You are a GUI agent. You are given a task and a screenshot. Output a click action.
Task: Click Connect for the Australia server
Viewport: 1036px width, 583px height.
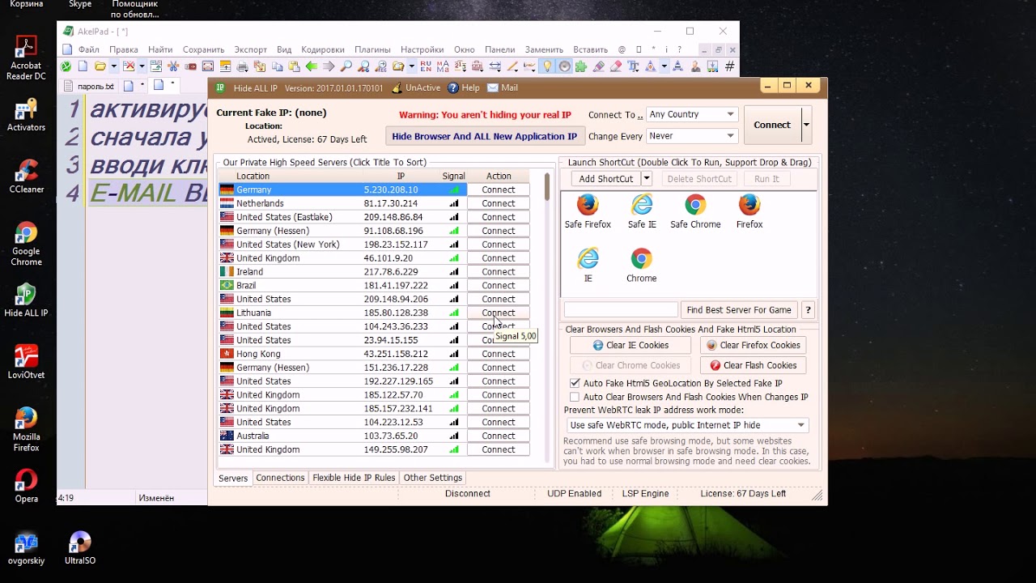499,436
